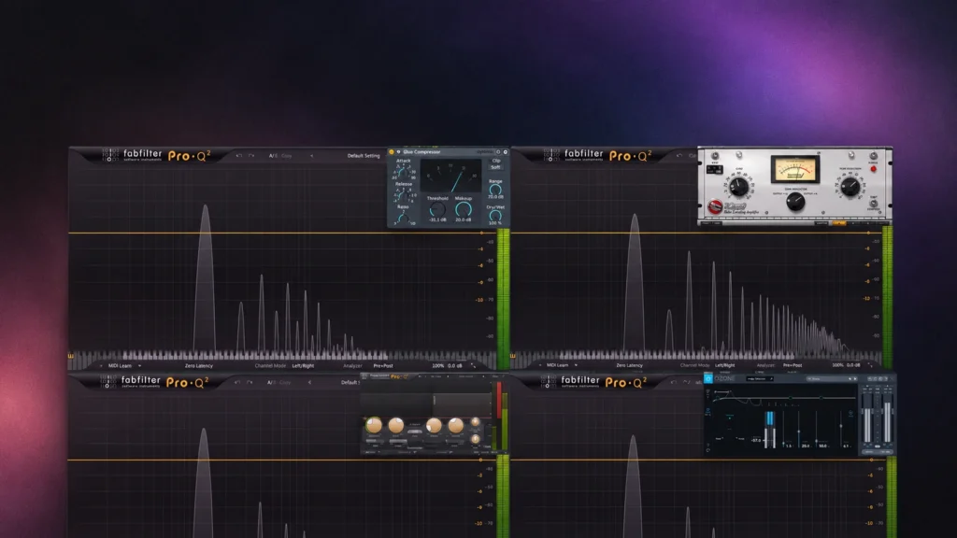Click undo in Pro-Q 2 beside Glue Compressor
Image resolution: width=957 pixels, height=538 pixels.
point(238,156)
